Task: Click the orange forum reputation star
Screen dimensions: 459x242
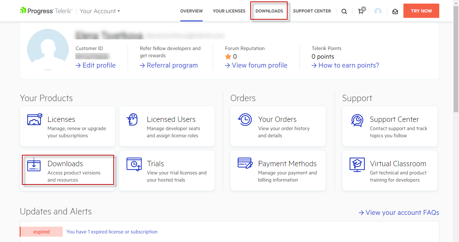Action: click(x=228, y=56)
